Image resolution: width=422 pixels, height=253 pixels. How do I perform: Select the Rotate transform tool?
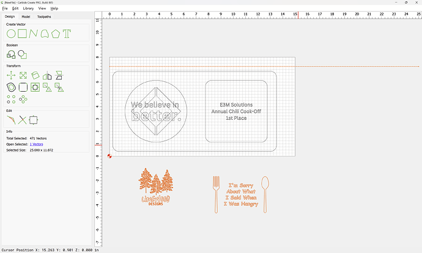pos(35,76)
